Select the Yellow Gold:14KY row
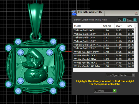Screen dimensions: 139x104 (x=103, y=38)
